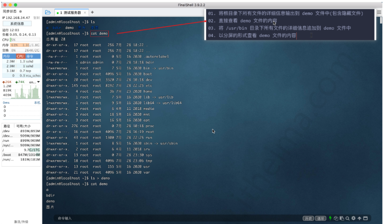This screenshot has height=224, width=384.
Task: Click the 路径 column header
Action: click(x=7, y=126)
